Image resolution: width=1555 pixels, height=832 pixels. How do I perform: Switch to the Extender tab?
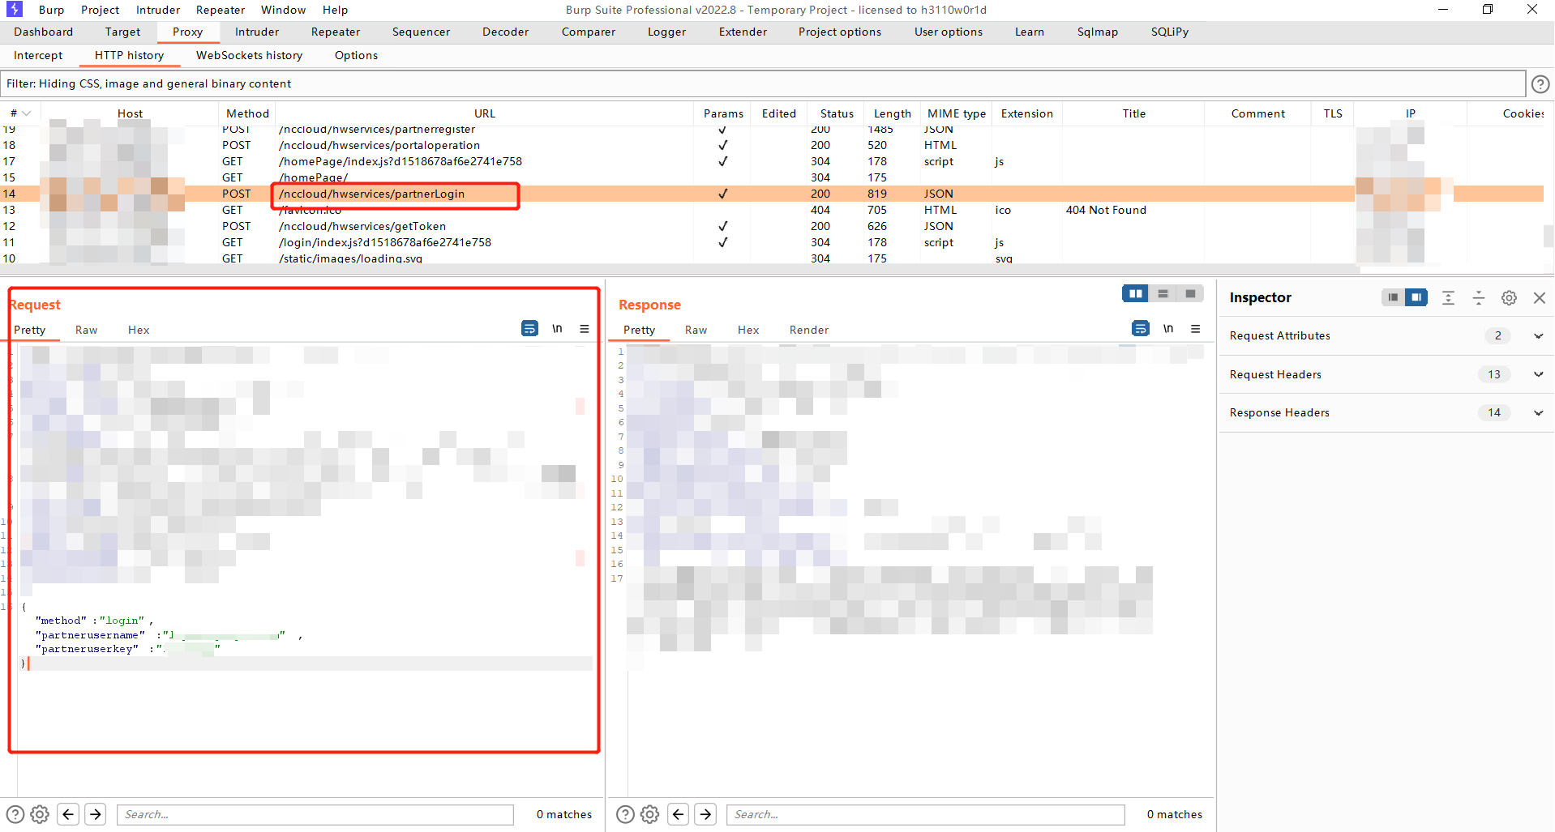point(743,32)
